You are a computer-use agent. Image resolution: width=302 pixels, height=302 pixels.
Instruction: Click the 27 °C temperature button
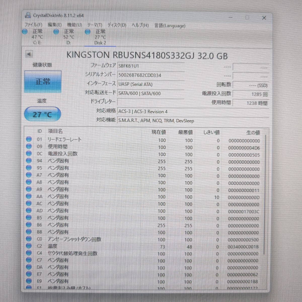43,115
